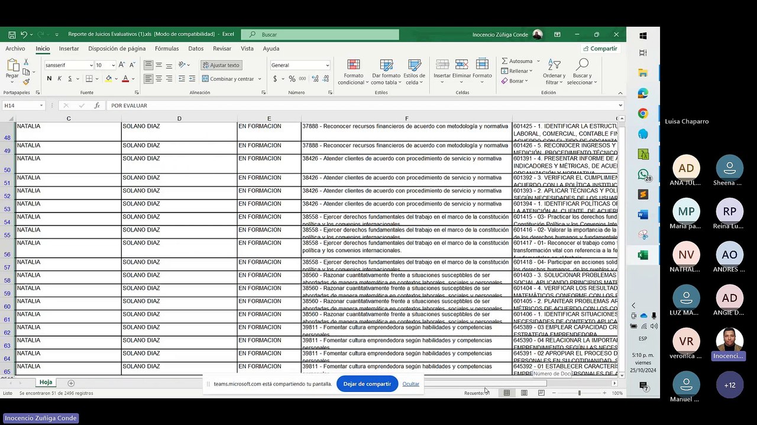Open Dar formato como tabla
Image resolution: width=757 pixels, height=425 pixels.
point(386,72)
